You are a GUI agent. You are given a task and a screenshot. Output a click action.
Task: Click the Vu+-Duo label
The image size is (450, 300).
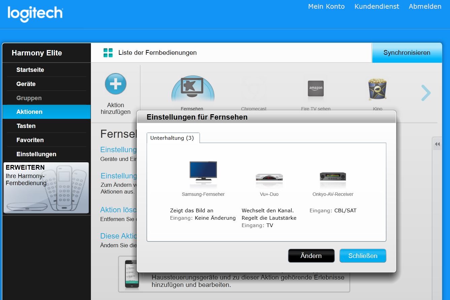pos(269,194)
